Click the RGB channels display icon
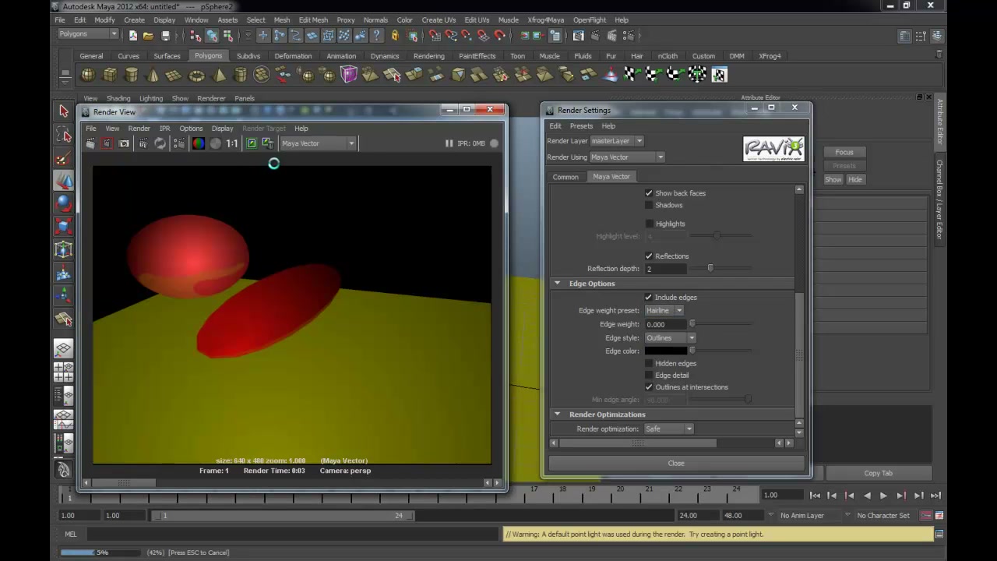The image size is (997, 561). click(199, 143)
